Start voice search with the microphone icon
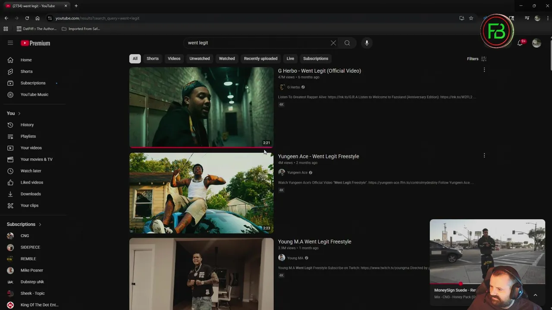552x310 pixels. click(367, 43)
